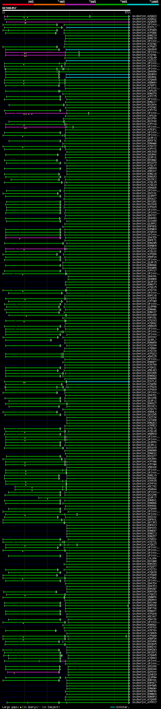
Task: Open hit UniRef100_A2Q6G3
Action: click(144, 16)
